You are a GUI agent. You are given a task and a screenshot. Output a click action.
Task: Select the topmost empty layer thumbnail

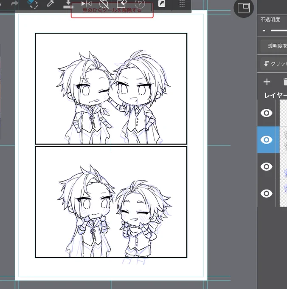pos(283,113)
